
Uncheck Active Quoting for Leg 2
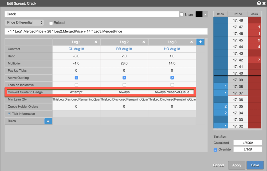(x=124, y=78)
